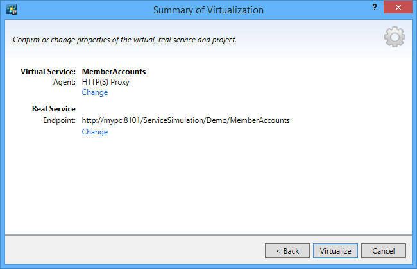The width and height of the screenshot is (417, 269).
Task: Click Change link under HTTP(S) Proxy agent
Action: [95, 92]
